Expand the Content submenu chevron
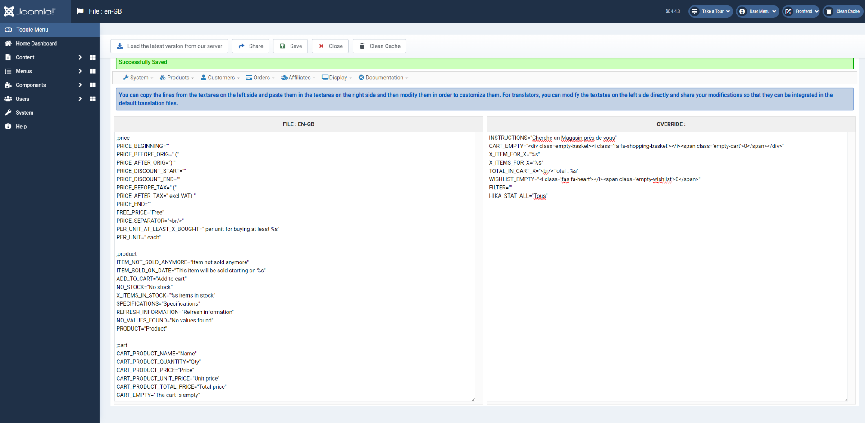Viewport: 865px width, 423px height. pyautogui.click(x=80, y=57)
